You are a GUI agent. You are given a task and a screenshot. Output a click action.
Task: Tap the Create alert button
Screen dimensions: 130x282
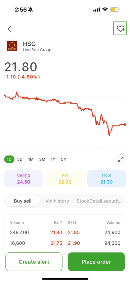click(34, 262)
